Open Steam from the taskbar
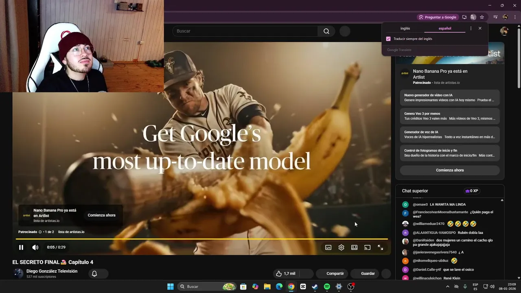521x293 pixels. click(x=315, y=286)
